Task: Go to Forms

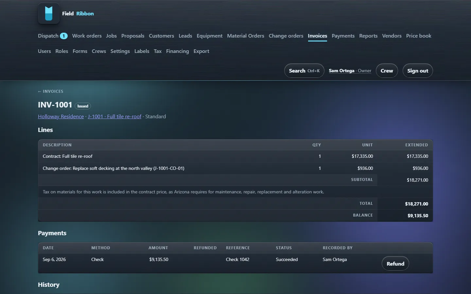Action: [80, 51]
